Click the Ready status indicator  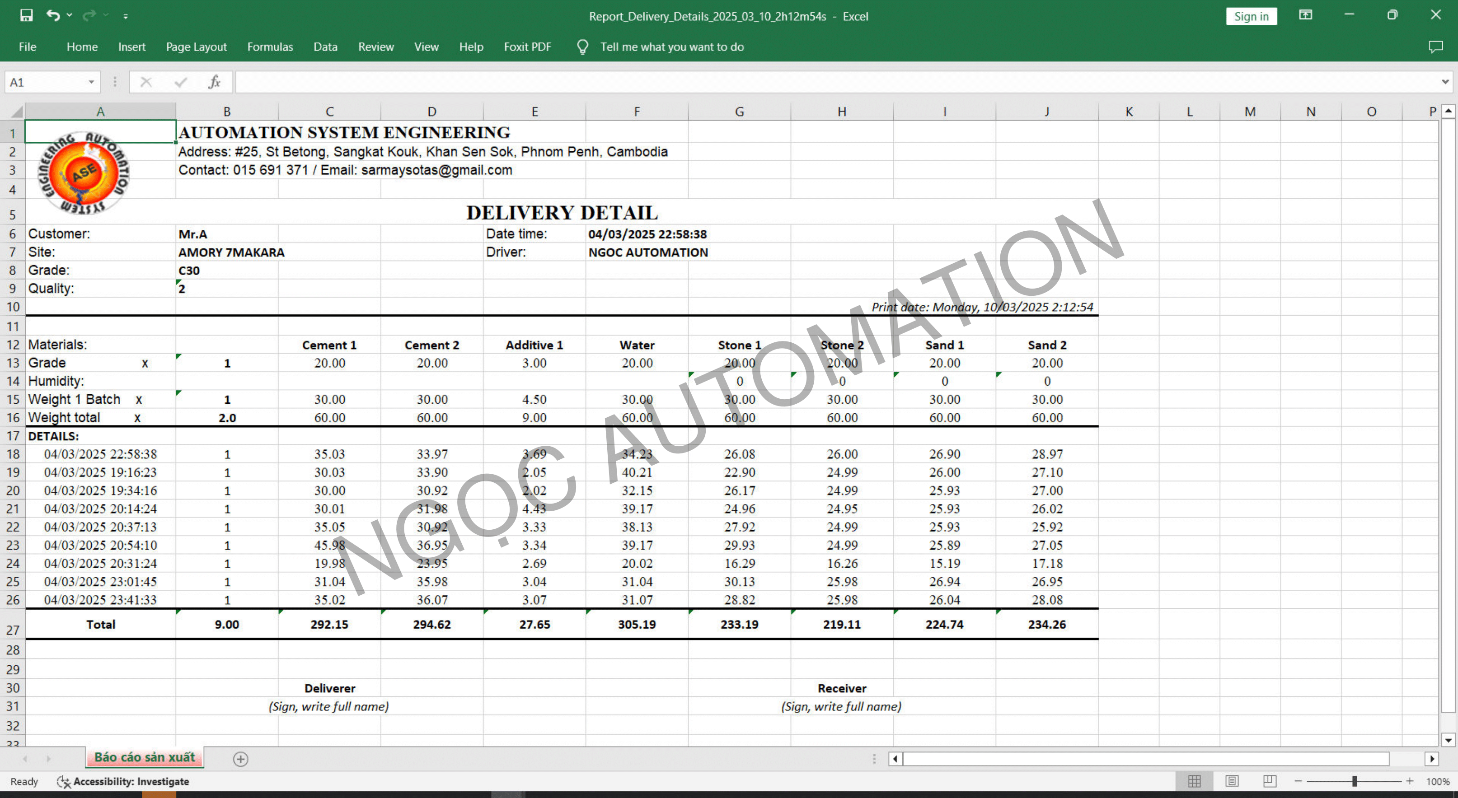24,782
